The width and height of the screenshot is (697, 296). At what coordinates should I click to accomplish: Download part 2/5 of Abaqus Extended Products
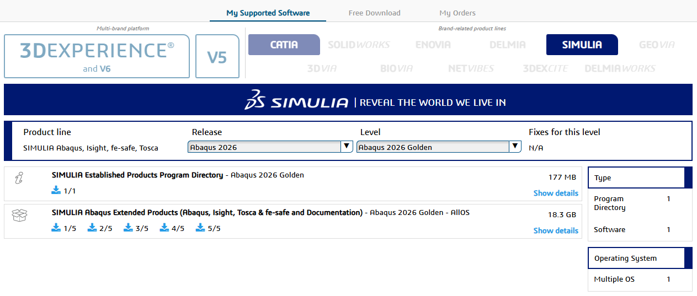click(99, 228)
